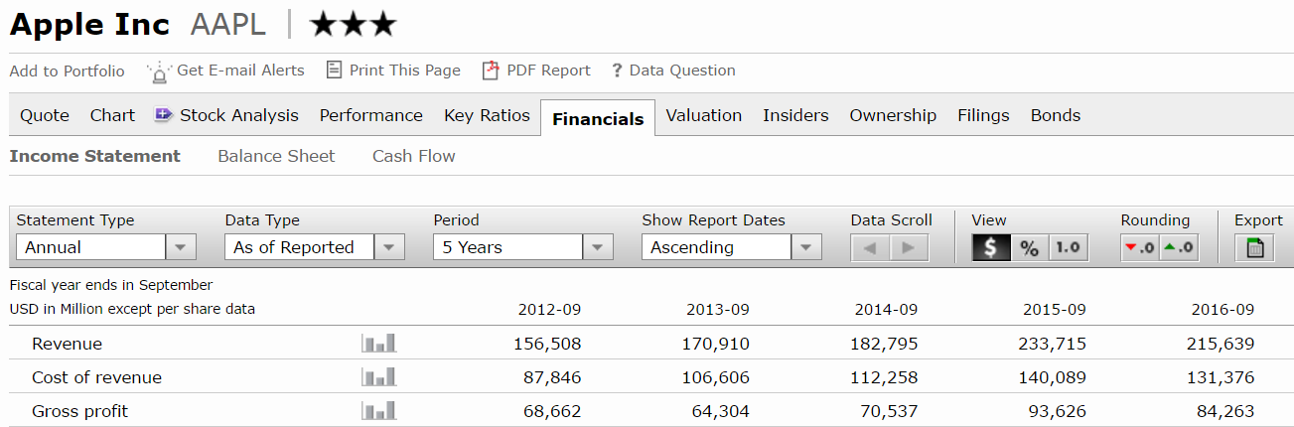1294x427 pixels.
Task: Click the 2014-09 column header
Action: coord(886,310)
